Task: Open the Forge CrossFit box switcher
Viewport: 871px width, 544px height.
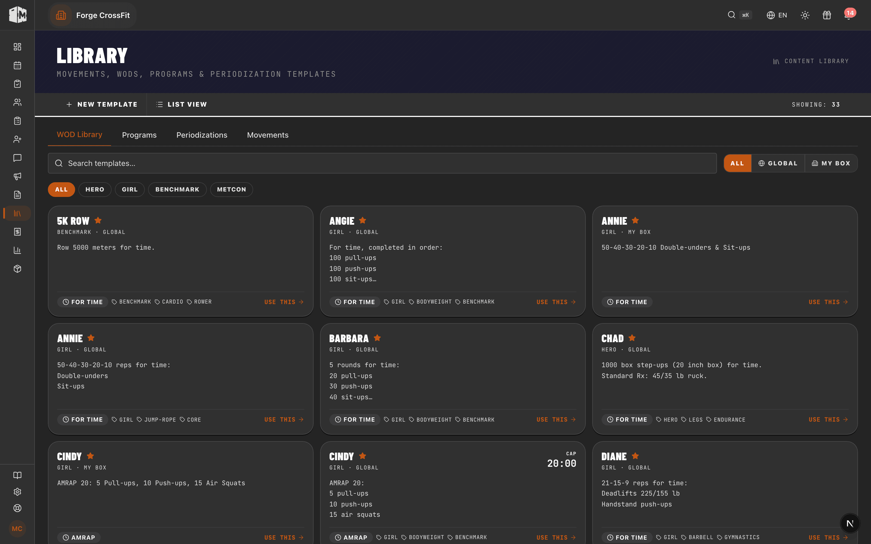Action: click(x=92, y=15)
